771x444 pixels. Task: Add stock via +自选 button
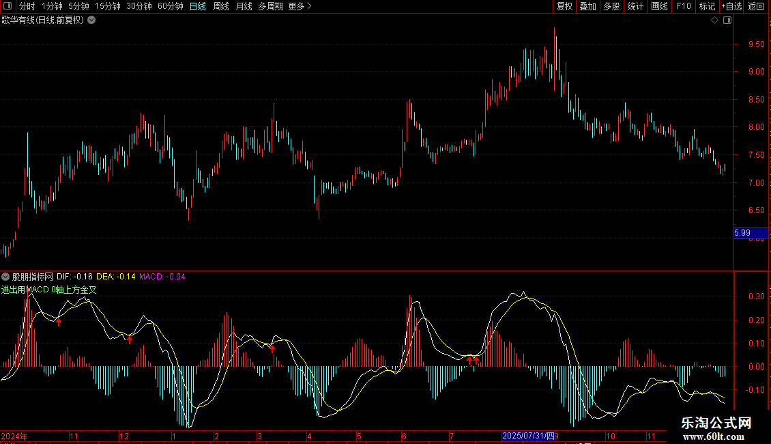point(731,7)
